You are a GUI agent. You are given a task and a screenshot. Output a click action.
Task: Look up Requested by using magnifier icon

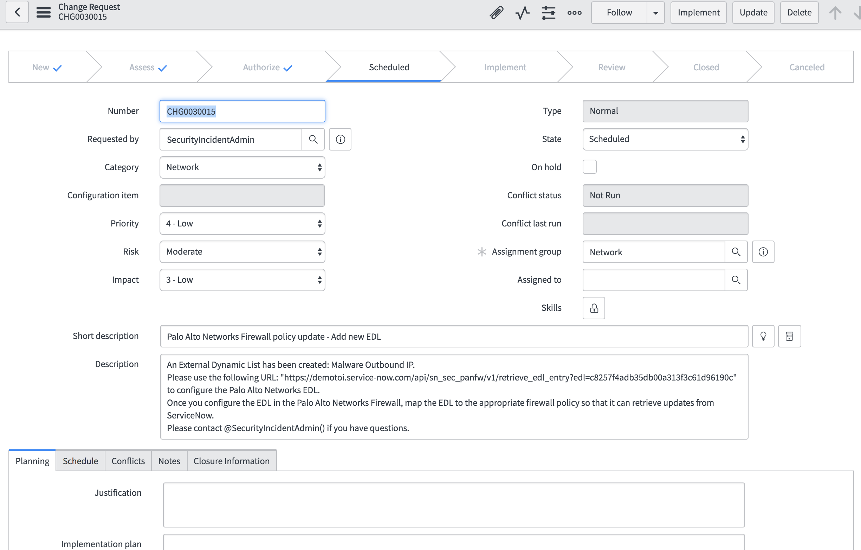point(313,139)
